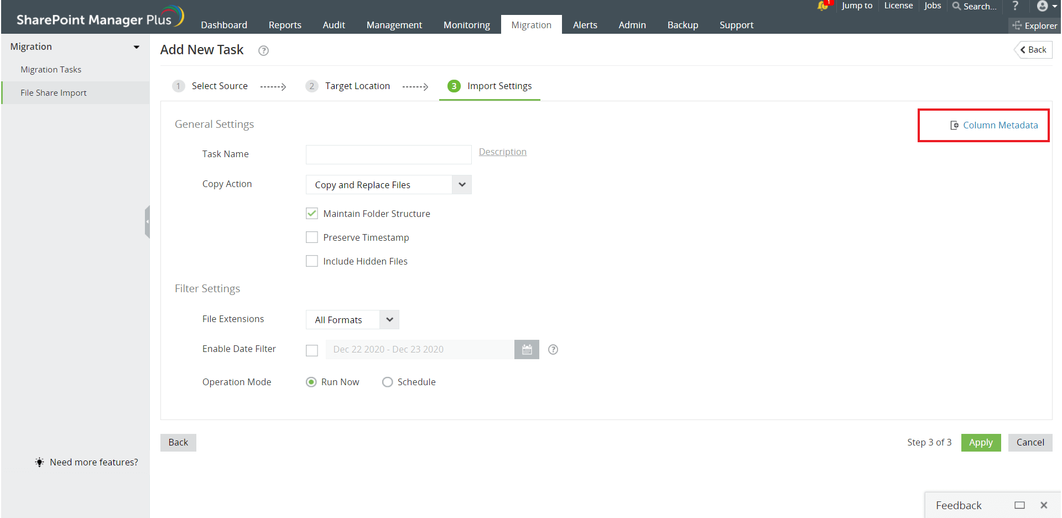
Task: Open the notifications bell icon
Action: point(823,6)
